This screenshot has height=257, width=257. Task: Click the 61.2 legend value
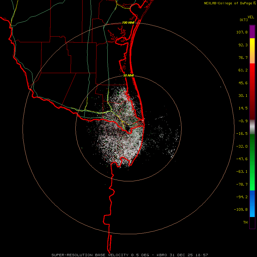tap(243, 70)
